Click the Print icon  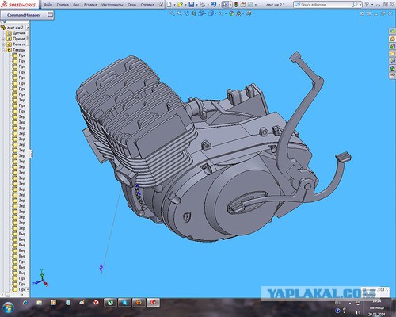tap(203, 5)
